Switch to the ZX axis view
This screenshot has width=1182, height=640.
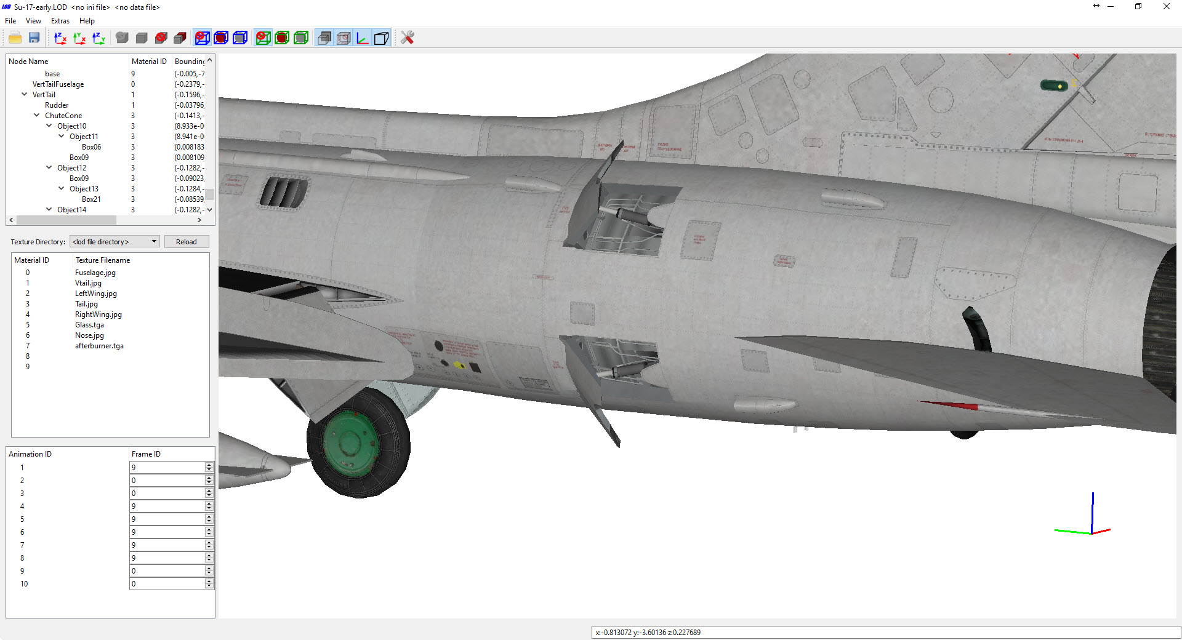(60, 38)
